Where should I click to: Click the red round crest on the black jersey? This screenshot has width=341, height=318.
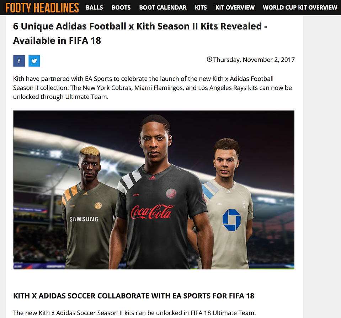coord(171,193)
